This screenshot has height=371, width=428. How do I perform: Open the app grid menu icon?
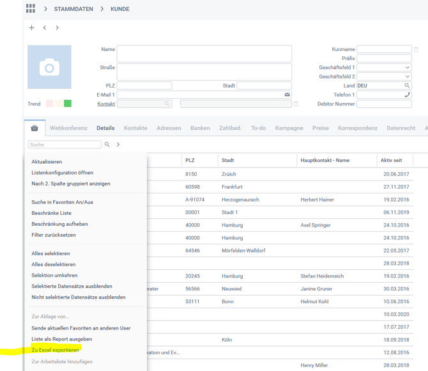[x=30, y=9]
